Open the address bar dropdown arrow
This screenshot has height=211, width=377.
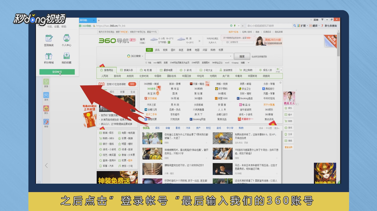coord(238,26)
